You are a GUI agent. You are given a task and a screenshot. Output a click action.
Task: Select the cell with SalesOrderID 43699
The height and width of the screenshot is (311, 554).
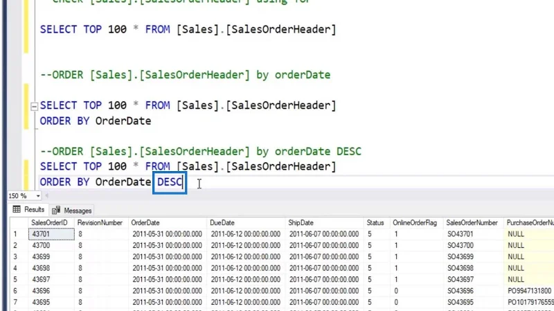(x=51, y=256)
